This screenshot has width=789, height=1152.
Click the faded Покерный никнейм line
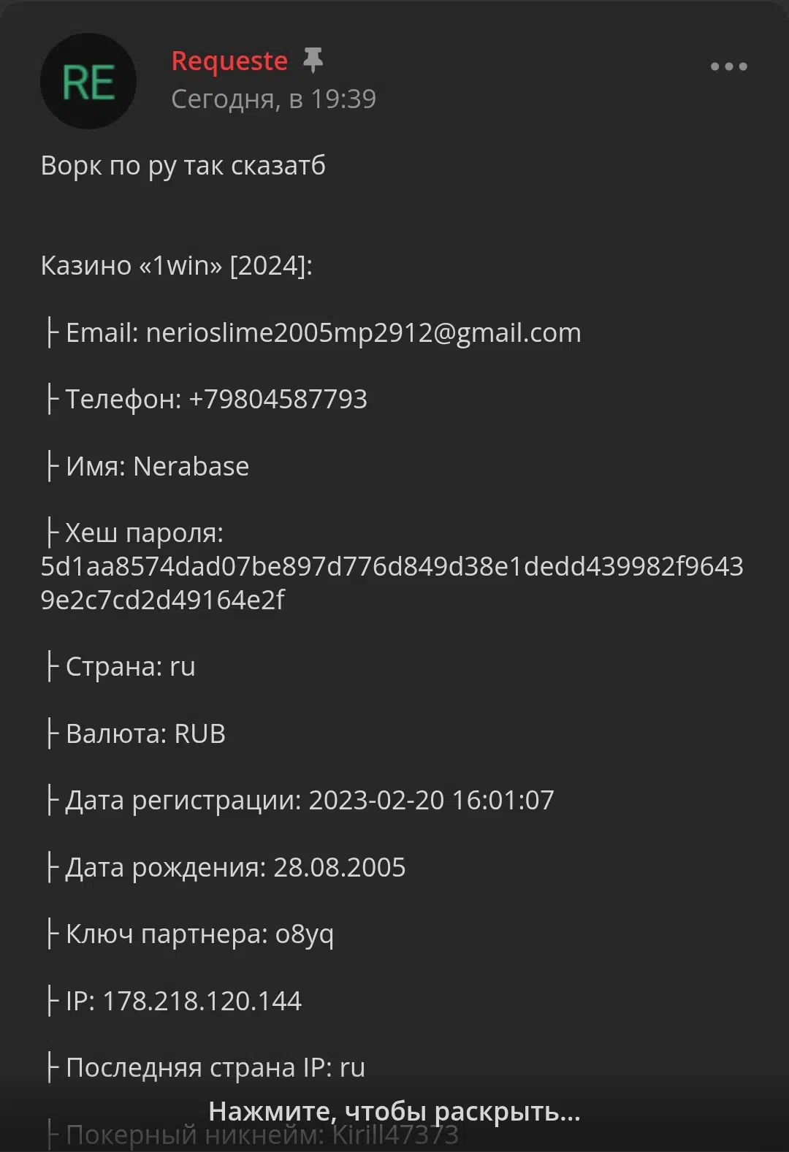251,1135
